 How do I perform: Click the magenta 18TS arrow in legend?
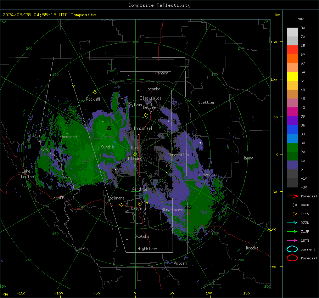pyautogui.click(x=292, y=241)
